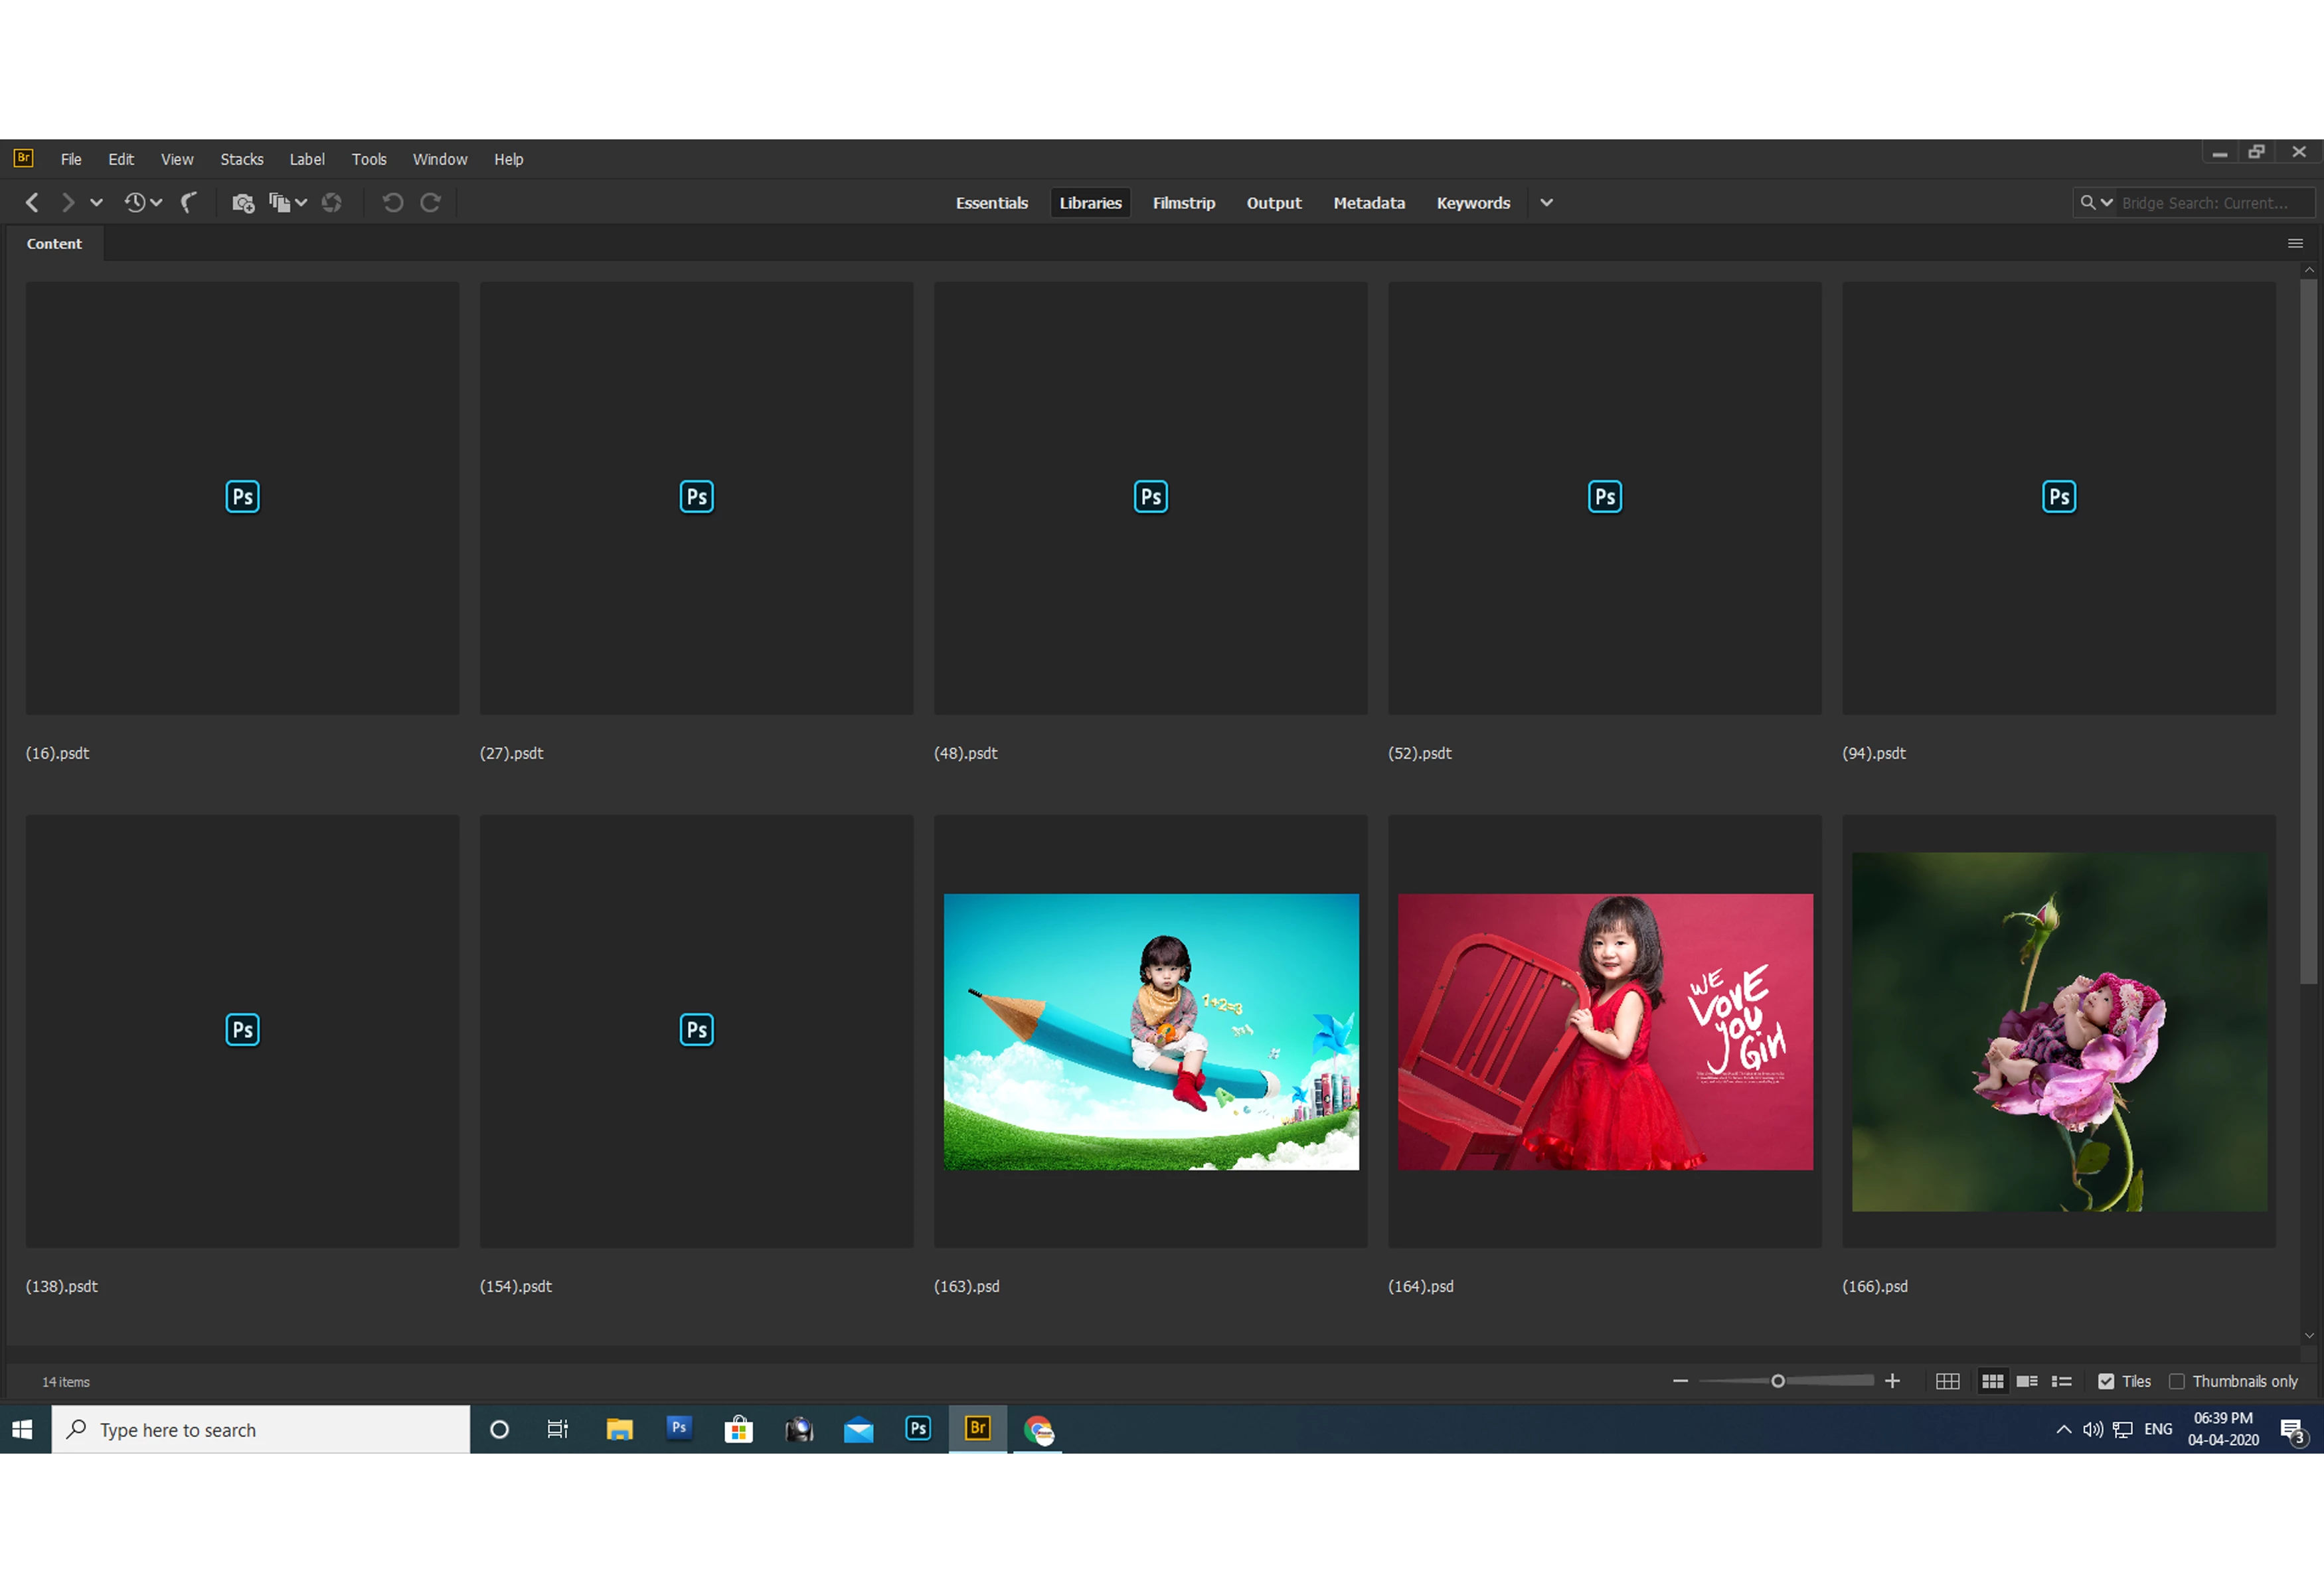Switch to the Metadata workspace
Screen dimensions: 2324x1593
click(x=1368, y=203)
